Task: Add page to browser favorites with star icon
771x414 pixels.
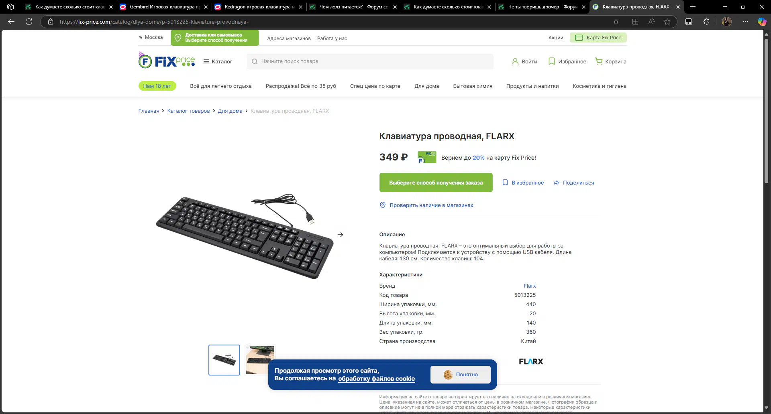Action: (x=667, y=22)
